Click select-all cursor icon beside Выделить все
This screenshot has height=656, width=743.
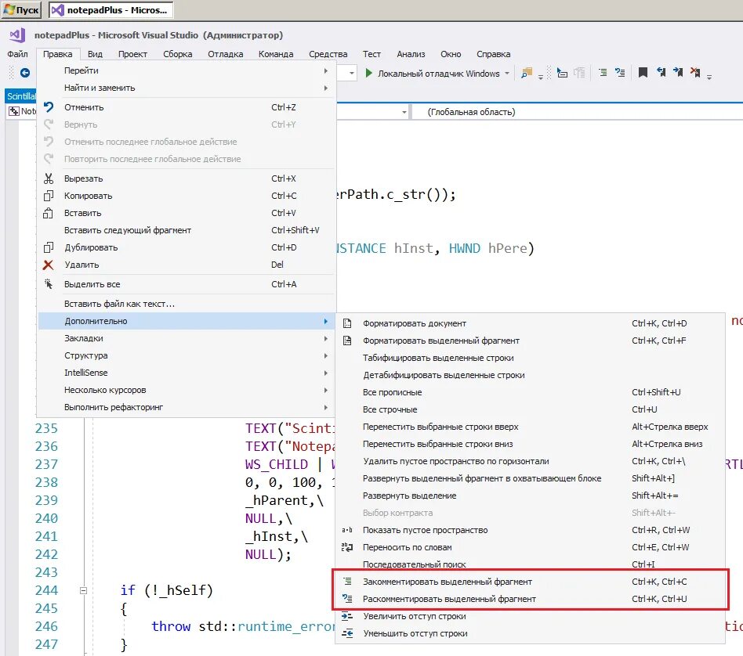[49, 284]
